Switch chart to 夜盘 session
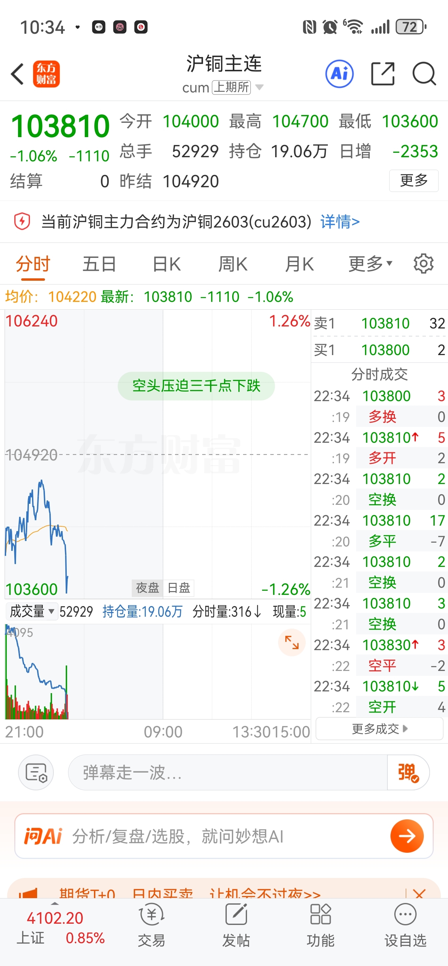 click(x=147, y=588)
